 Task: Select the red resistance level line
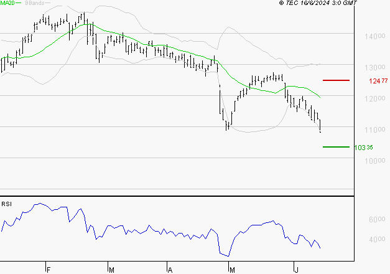[x=336, y=80]
